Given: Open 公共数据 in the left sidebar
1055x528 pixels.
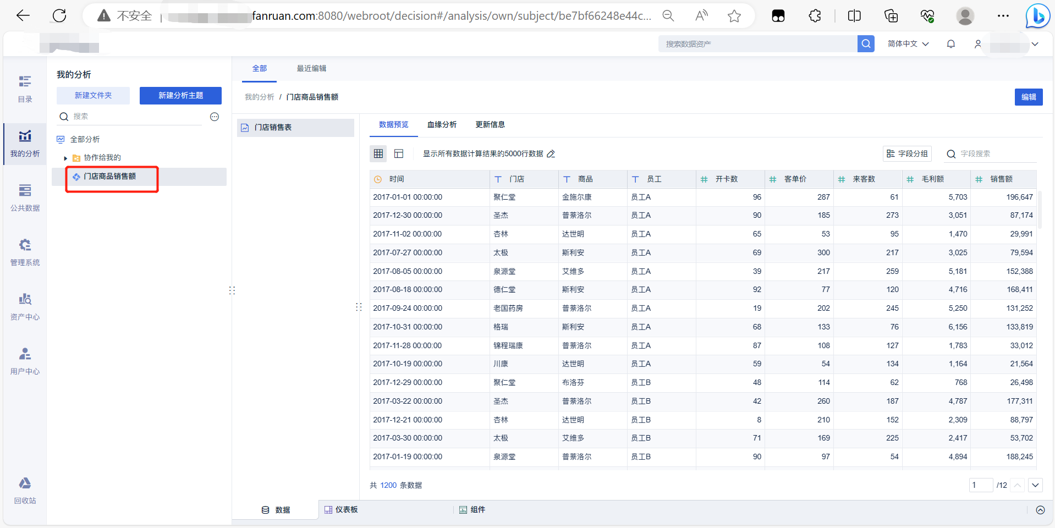Looking at the screenshot, I should point(25,197).
